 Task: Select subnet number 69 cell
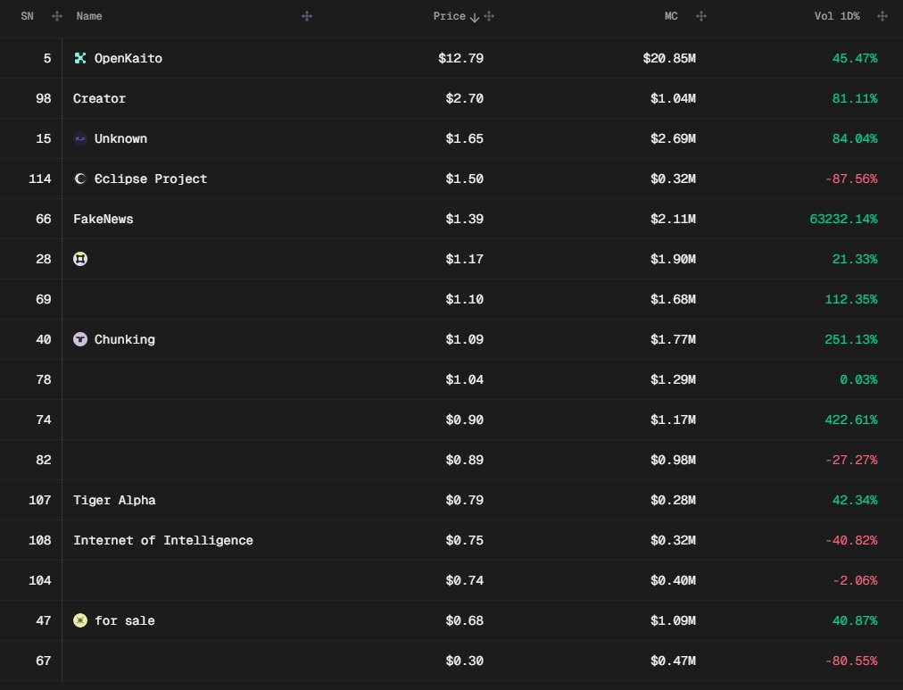click(x=43, y=300)
